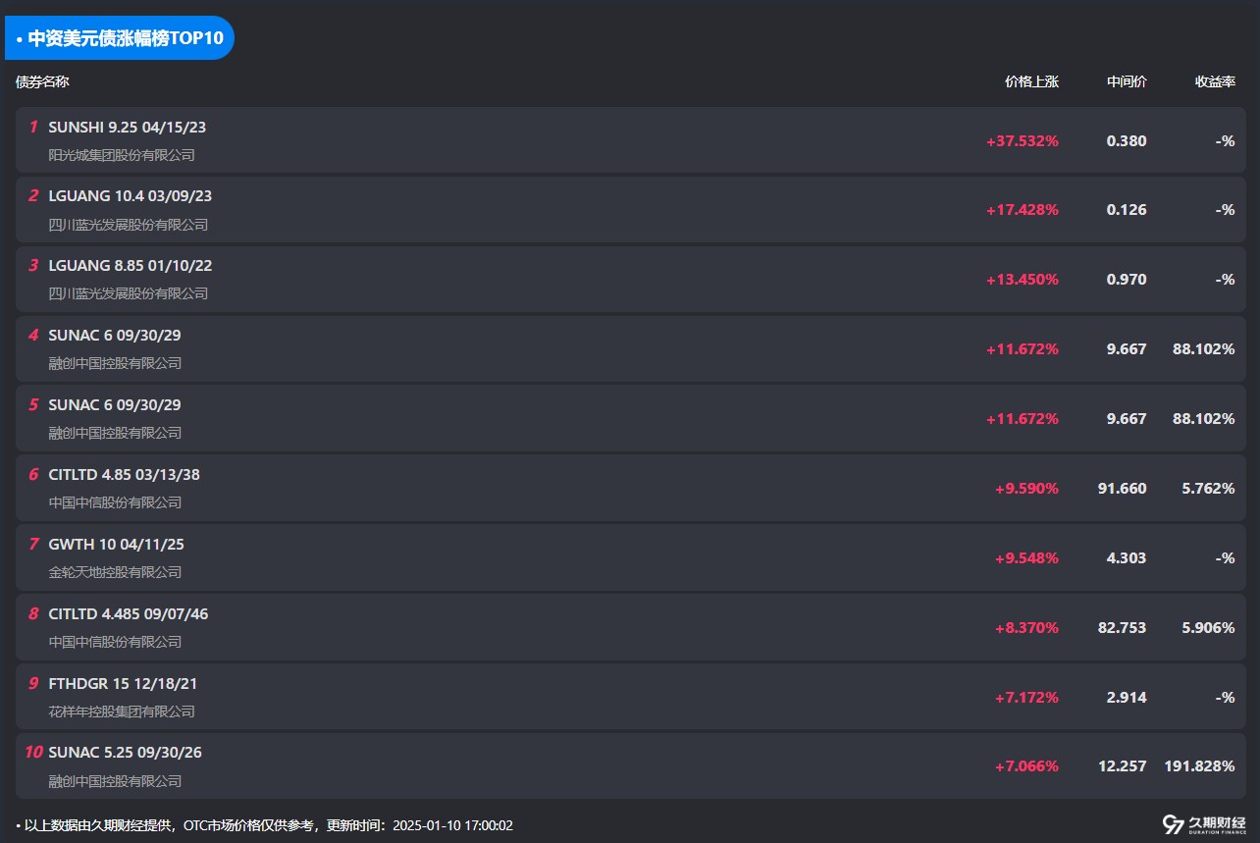Click the yield cell in SUNSHI row
The image size is (1260, 843).
click(1225, 140)
